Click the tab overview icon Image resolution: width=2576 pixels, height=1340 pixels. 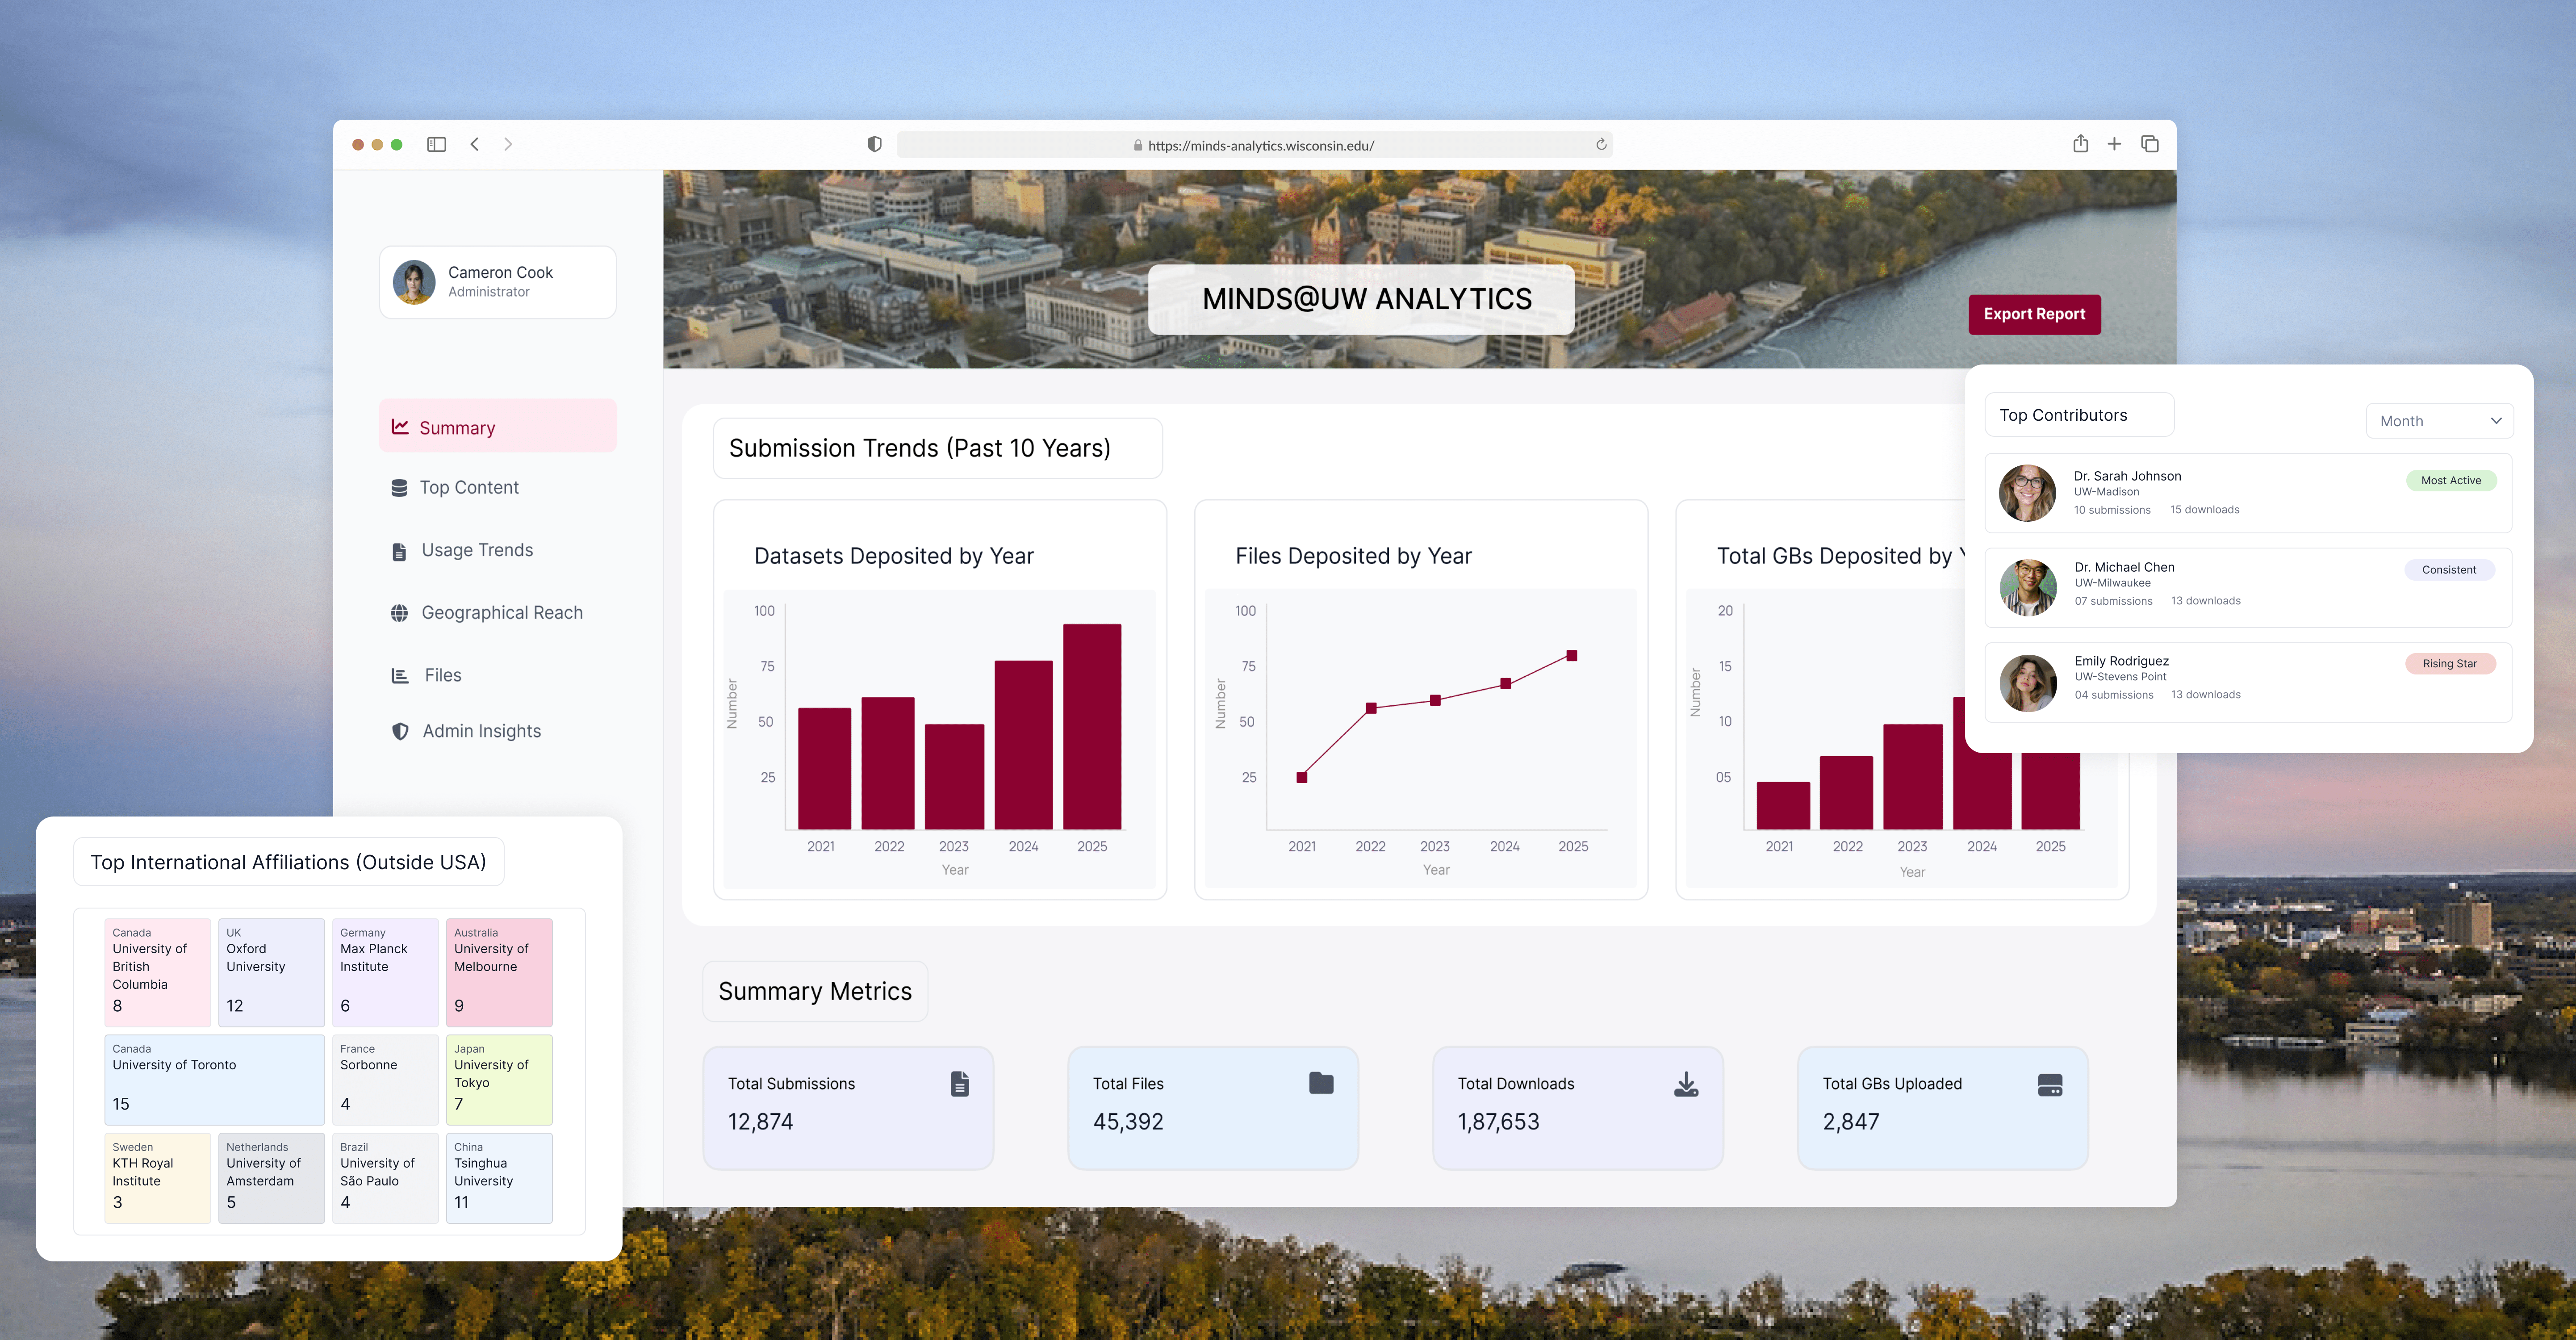2149,144
